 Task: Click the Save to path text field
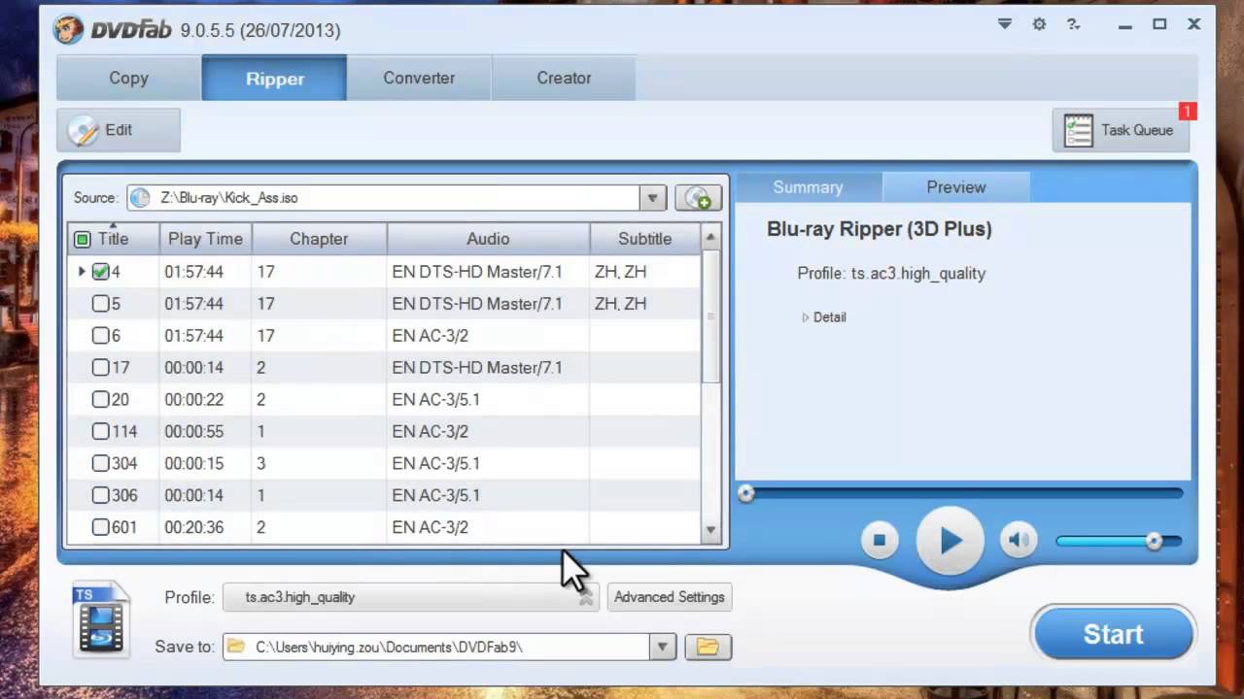(x=436, y=647)
